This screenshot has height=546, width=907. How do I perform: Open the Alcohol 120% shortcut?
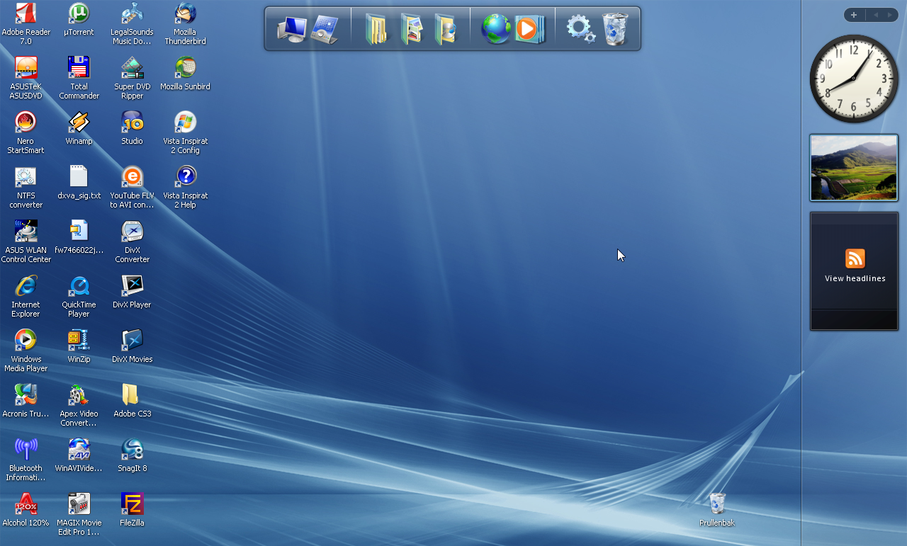pos(26,505)
